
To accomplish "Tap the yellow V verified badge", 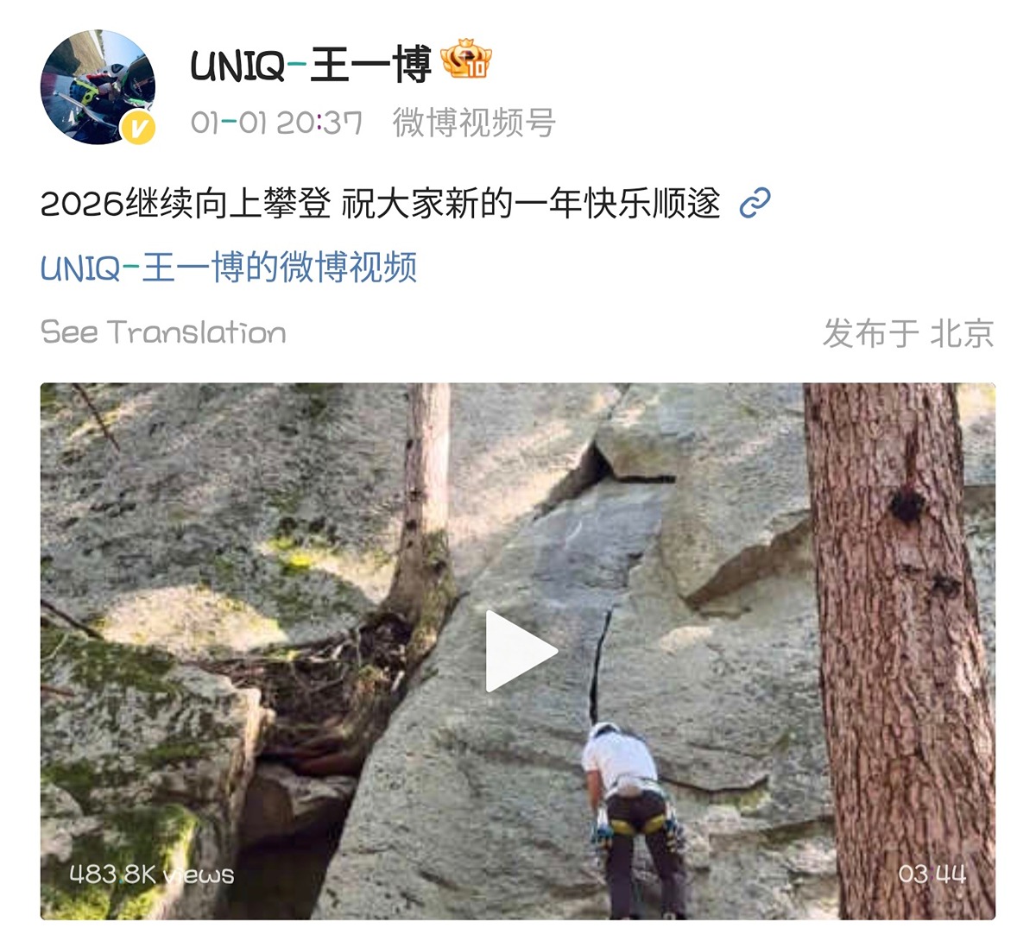I will pyautogui.click(x=137, y=129).
